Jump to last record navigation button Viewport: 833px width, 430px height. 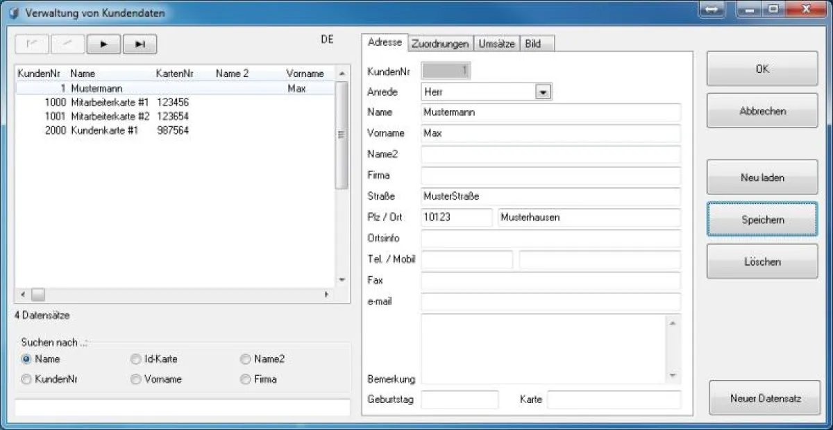coord(140,44)
